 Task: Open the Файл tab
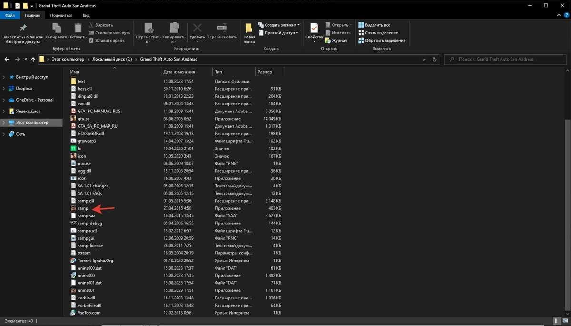(10, 15)
